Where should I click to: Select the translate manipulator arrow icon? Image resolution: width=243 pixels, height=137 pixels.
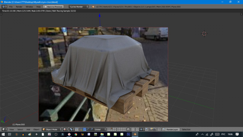coord(84,129)
